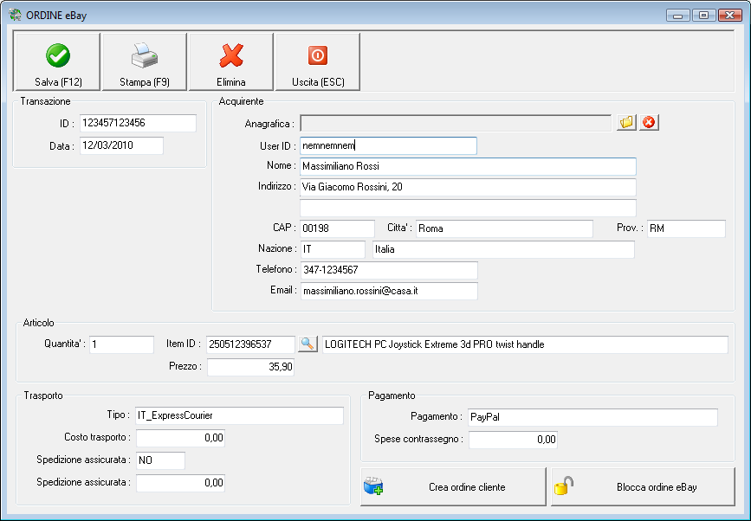Click the ORDINE eBay title bar icon

(15, 15)
